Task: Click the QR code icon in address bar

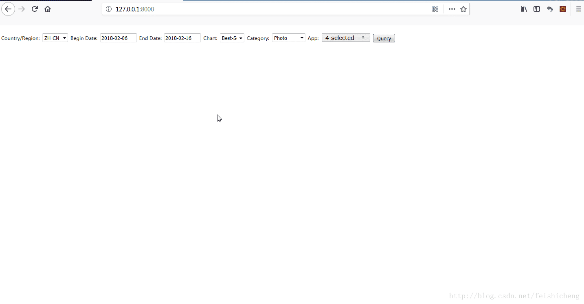Action: tap(435, 9)
